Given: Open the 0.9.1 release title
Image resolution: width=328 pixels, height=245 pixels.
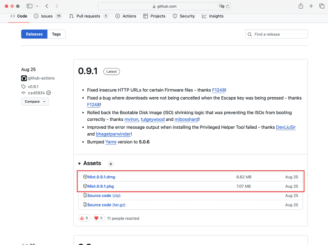Looking at the screenshot, I should [x=88, y=71].
